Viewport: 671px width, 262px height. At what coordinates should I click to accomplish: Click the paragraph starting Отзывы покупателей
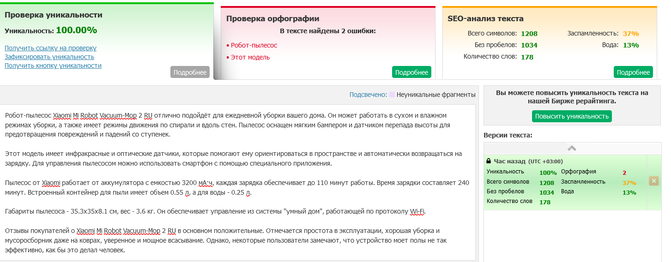pyautogui.click(x=226, y=240)
